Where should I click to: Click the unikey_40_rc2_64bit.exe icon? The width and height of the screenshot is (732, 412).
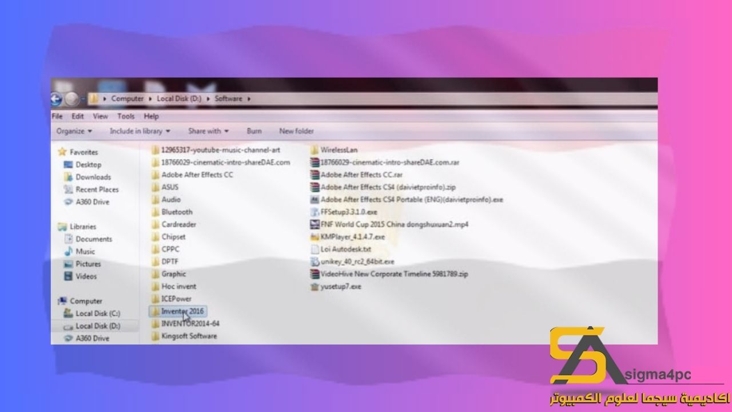click(314, 262)
